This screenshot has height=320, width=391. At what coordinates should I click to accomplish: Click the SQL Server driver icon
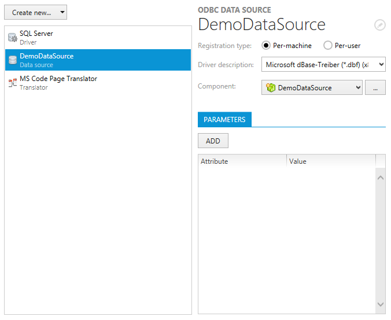point(12,38)
